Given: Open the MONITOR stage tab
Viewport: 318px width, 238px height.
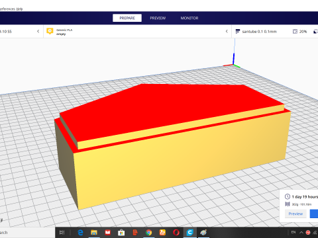Looking at the screenshot, I should point(189,18).
